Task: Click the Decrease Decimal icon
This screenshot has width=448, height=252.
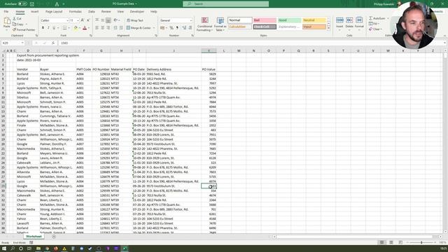Action: pos(190,28)
